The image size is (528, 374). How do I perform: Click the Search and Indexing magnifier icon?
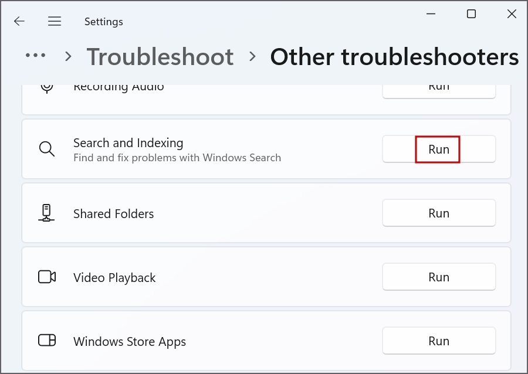[x=46, y=149]
